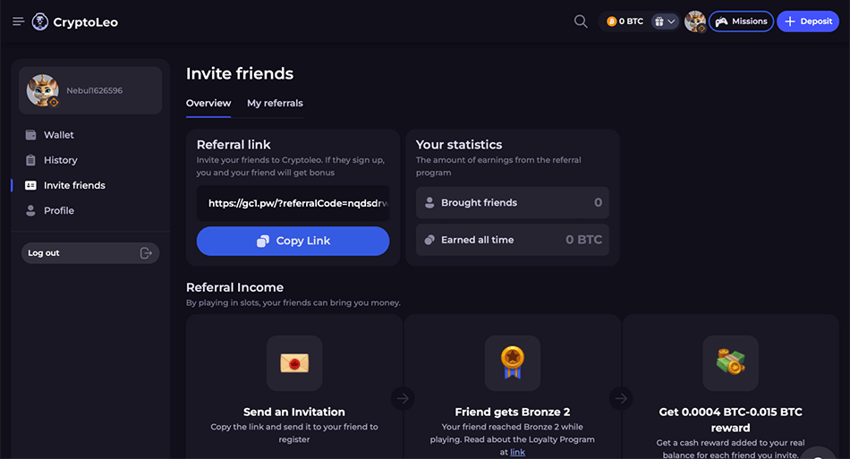Click the Earned all time 0 BTC value
The width and height of the screenshot is (850, 459).
584,240
